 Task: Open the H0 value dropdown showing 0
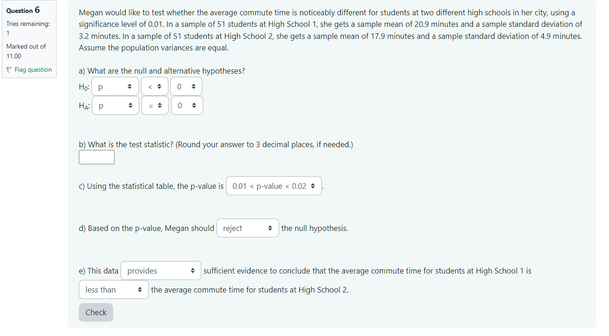point(186,87)
